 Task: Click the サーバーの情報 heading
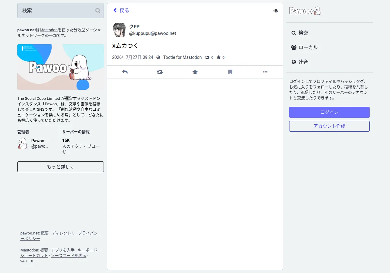76,132
